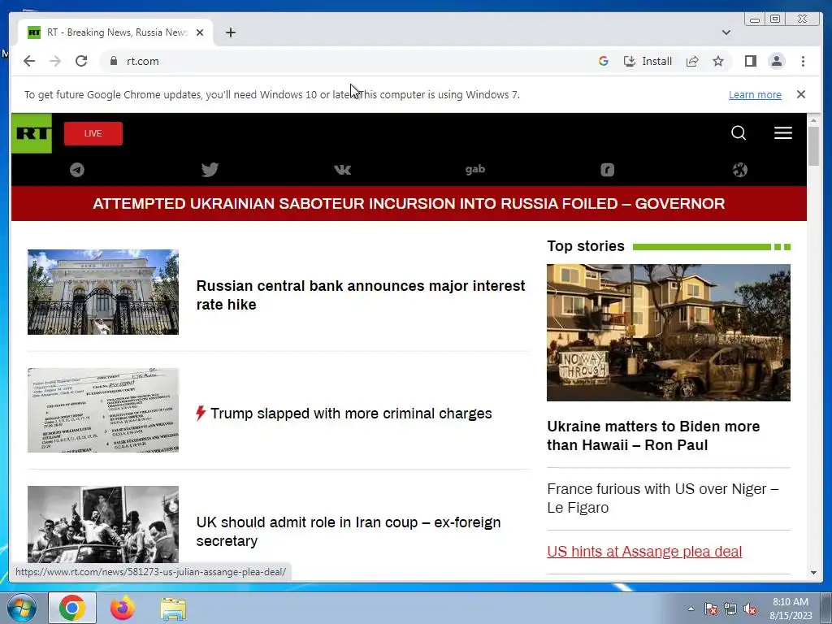Click the padlock site info icon
The width and height of the screenshot is (832, 624).
(113, 61)
